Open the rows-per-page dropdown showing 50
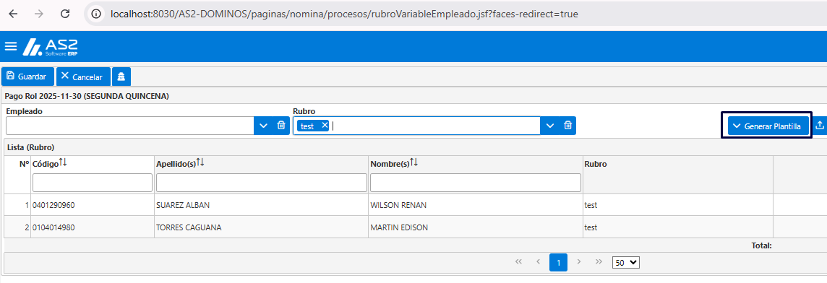 (x=625, y=263)
